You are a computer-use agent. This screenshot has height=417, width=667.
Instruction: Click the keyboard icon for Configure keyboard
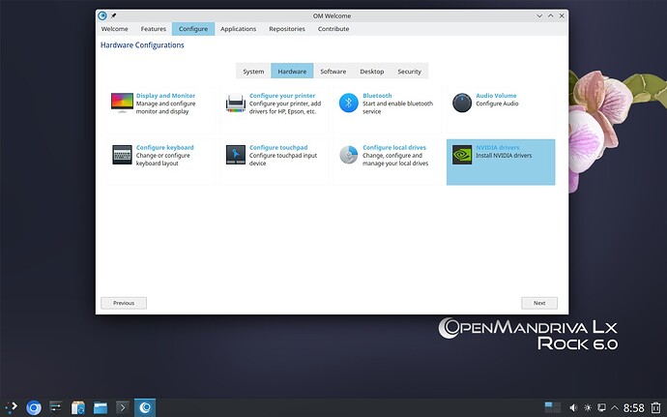(122, 155)
